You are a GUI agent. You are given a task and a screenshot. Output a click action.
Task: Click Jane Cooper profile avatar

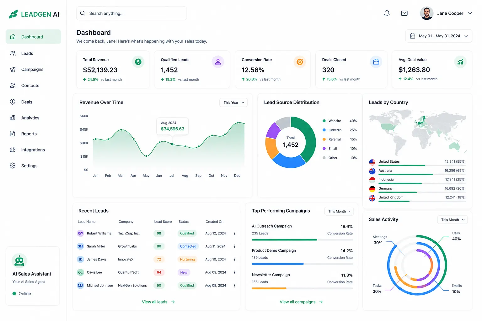tap(427, 13)
